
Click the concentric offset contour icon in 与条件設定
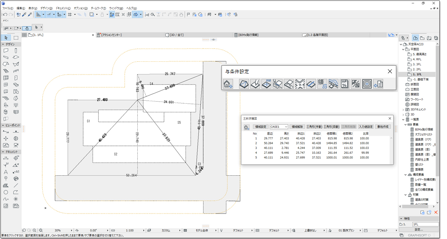coord(367,84)
